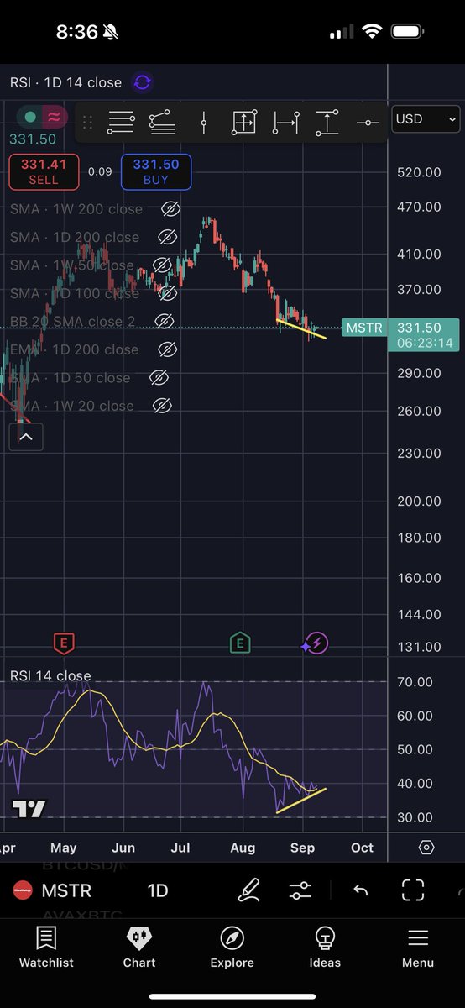Go to the Explore tab
The height and width of the screenshot is (1008, 465).
232,948
